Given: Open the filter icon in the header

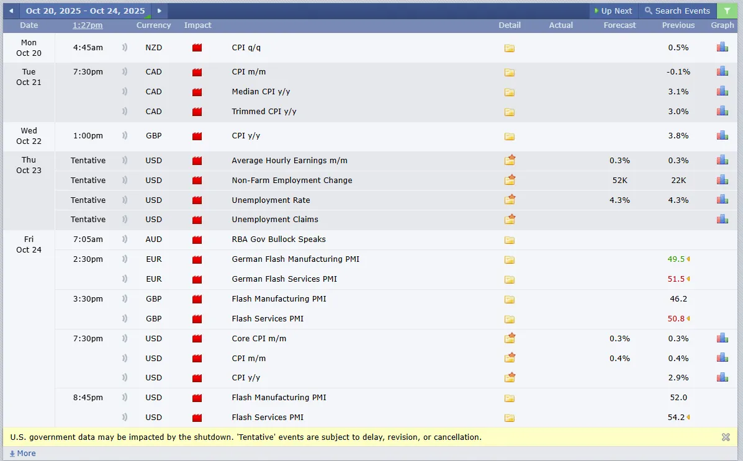Looking at the screenshot, I should 727,11.
